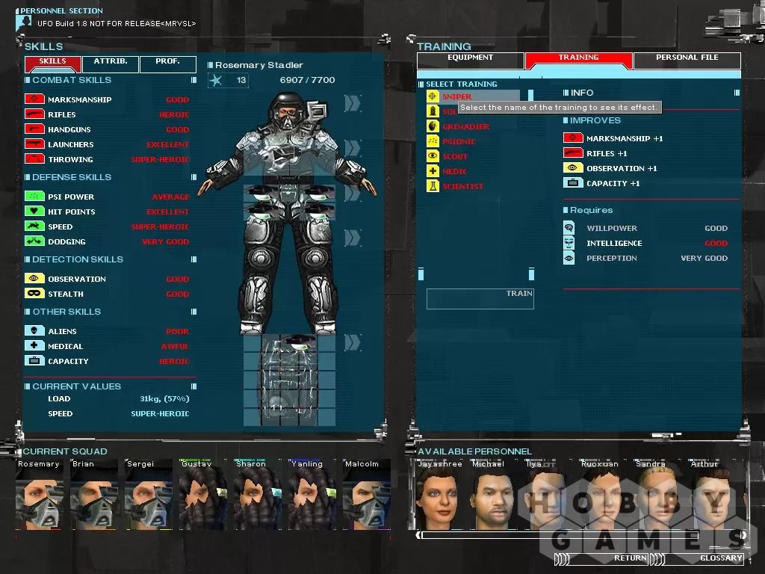Click the Scientist training flask icon
The image size is (765, 574).
point(433,186)
